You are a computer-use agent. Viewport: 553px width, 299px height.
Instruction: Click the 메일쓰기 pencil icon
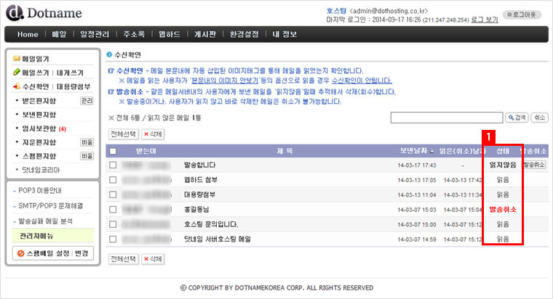tap(17, 73)
